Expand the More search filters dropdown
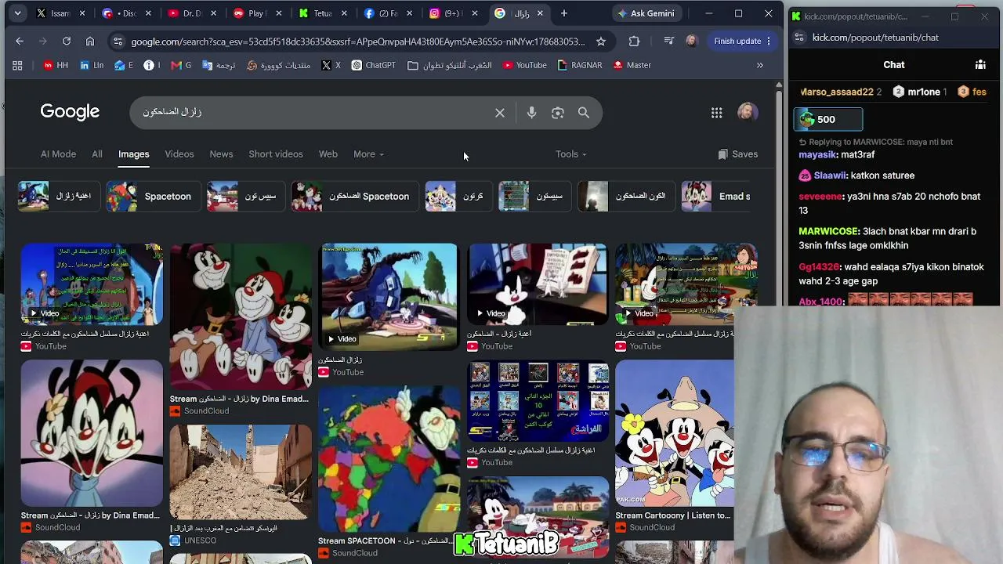Image resolution: width=1003 pixels, height=564 pixels. point(368,154)
